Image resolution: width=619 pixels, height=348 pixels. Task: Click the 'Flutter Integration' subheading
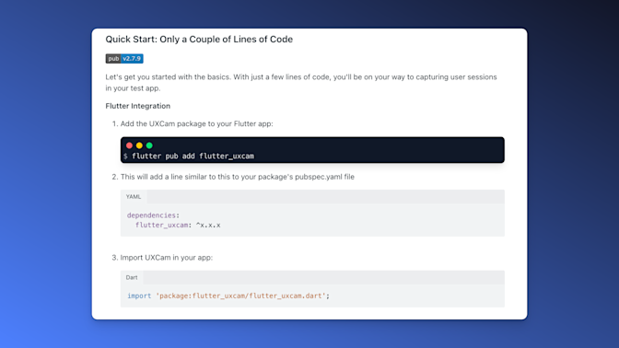tap(138, 106)
